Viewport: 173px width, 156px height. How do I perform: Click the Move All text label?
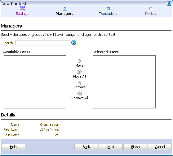point(79,76)
